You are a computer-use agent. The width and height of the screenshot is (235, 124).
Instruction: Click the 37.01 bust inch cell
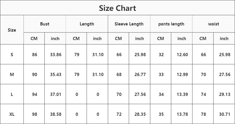[x=56, y=94]
